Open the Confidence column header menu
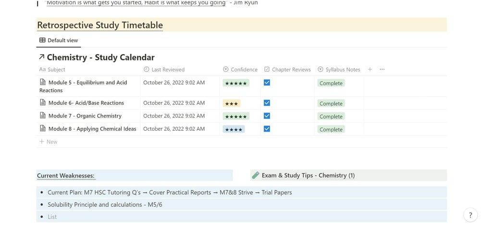483x226 pixels. pos(240,70)
